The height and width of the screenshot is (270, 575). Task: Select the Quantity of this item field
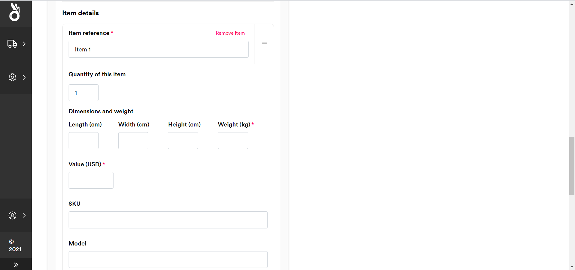coord(84,93)
